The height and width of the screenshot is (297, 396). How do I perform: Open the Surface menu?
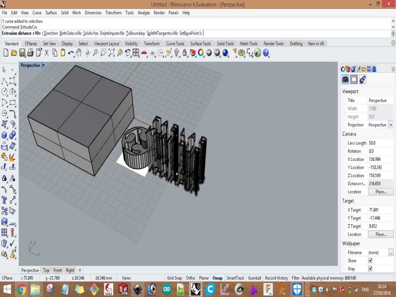tap(51, 12)
